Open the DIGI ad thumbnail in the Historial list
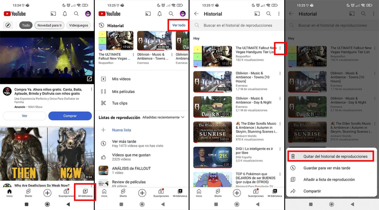 click(x=213, y=157)
